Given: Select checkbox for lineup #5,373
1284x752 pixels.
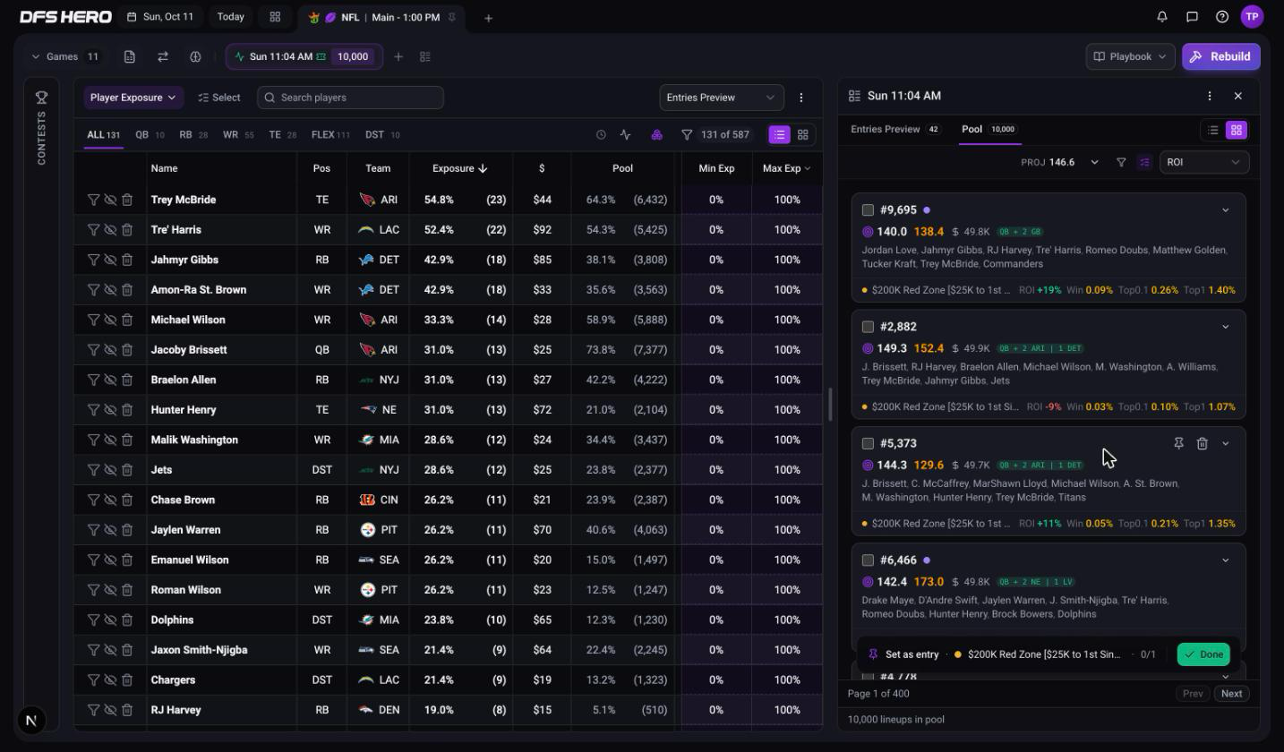Looking at the screenshot, I should (868, 443).
